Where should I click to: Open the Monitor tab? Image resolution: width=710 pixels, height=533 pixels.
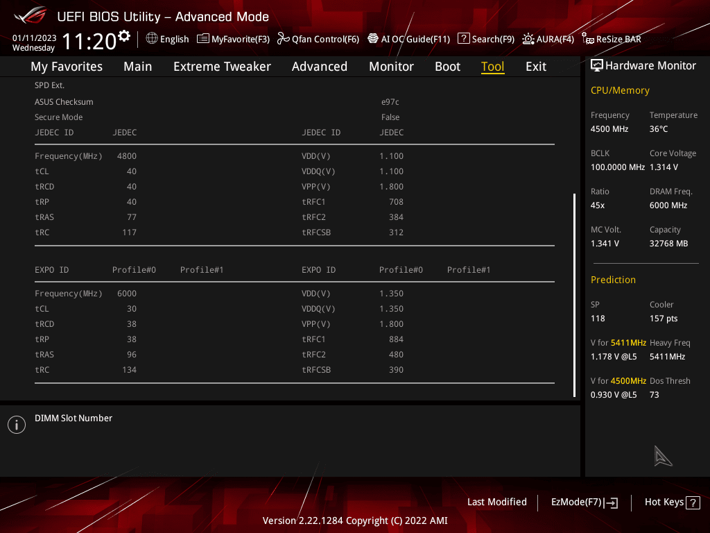point(391,66)
